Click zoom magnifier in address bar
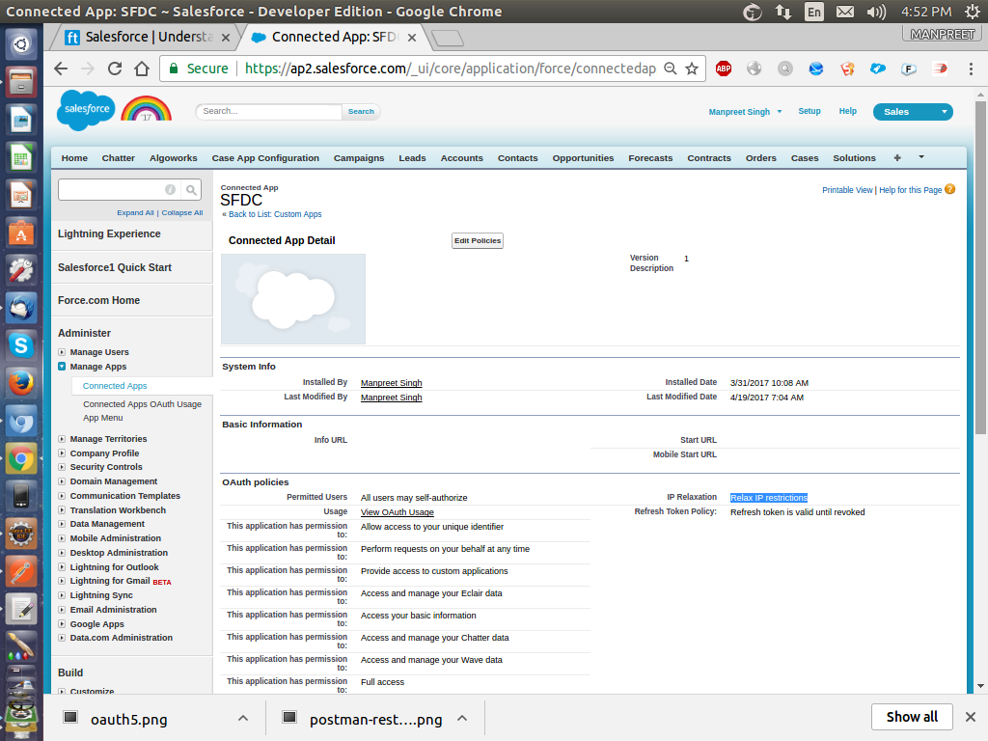 point(671,69)
